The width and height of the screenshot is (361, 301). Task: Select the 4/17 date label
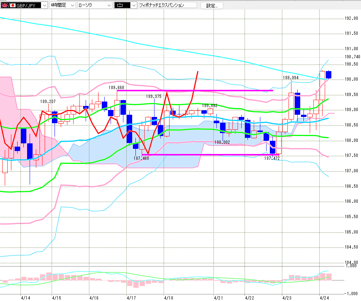pyautogui.click(x=131, y=298)
